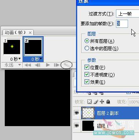Rewind to the first animation frame

pos(28,65)
